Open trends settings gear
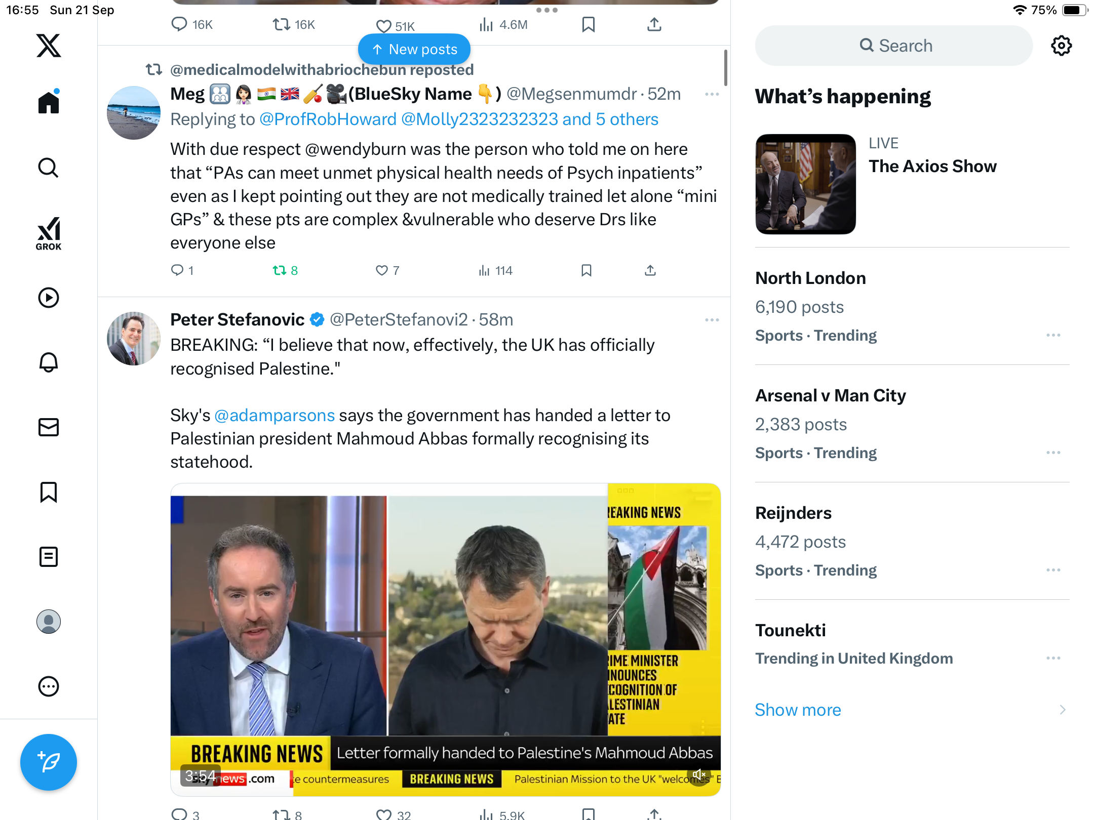This screenshot has width=1094, height=820. point(1061,46)
